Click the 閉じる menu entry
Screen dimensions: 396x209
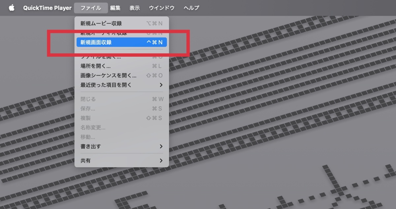[x=121, y=99]
